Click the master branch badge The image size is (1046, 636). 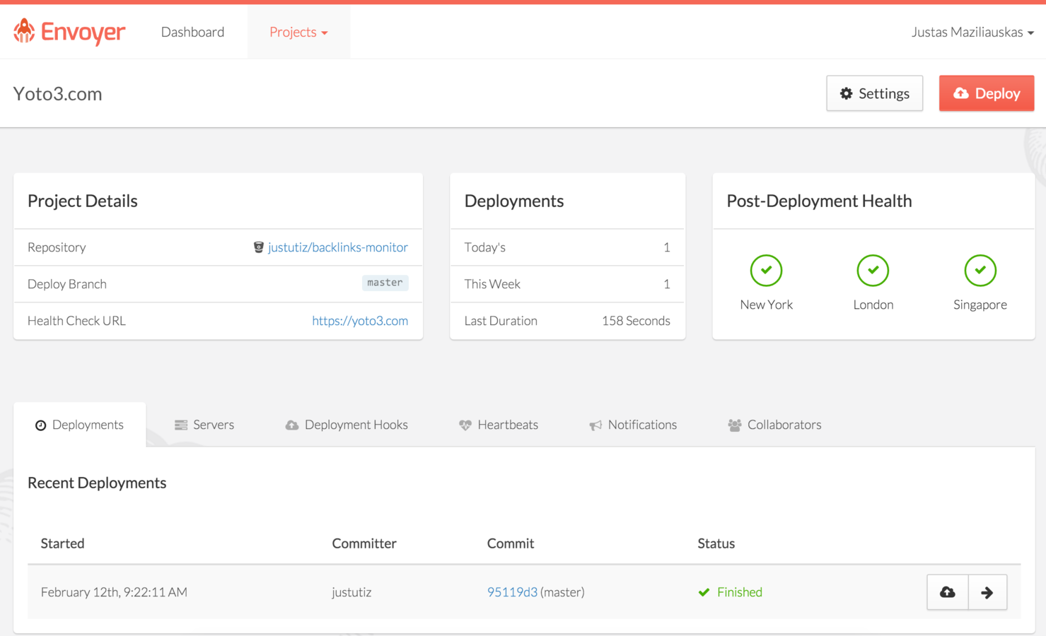point(385,283)
